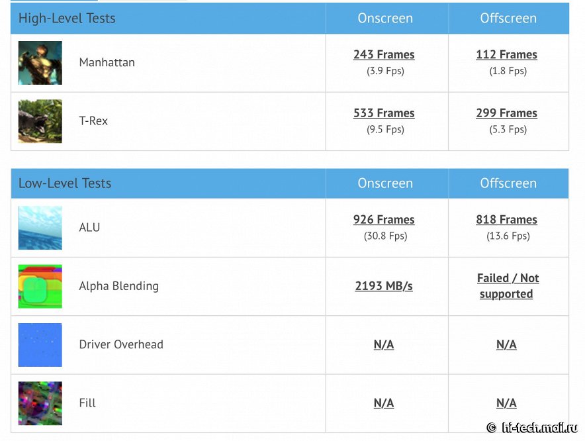
Task: Open Manhattan onscreen 243 Frames result
Action: pos(384,54)
